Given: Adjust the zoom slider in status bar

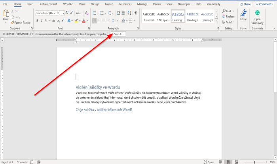Looking at the screenshot, I should (254, 162).
